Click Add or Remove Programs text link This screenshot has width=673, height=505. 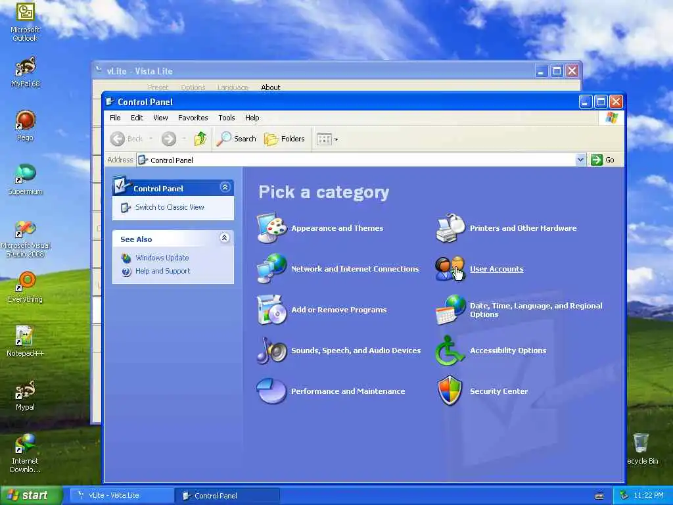coord(338,310)
